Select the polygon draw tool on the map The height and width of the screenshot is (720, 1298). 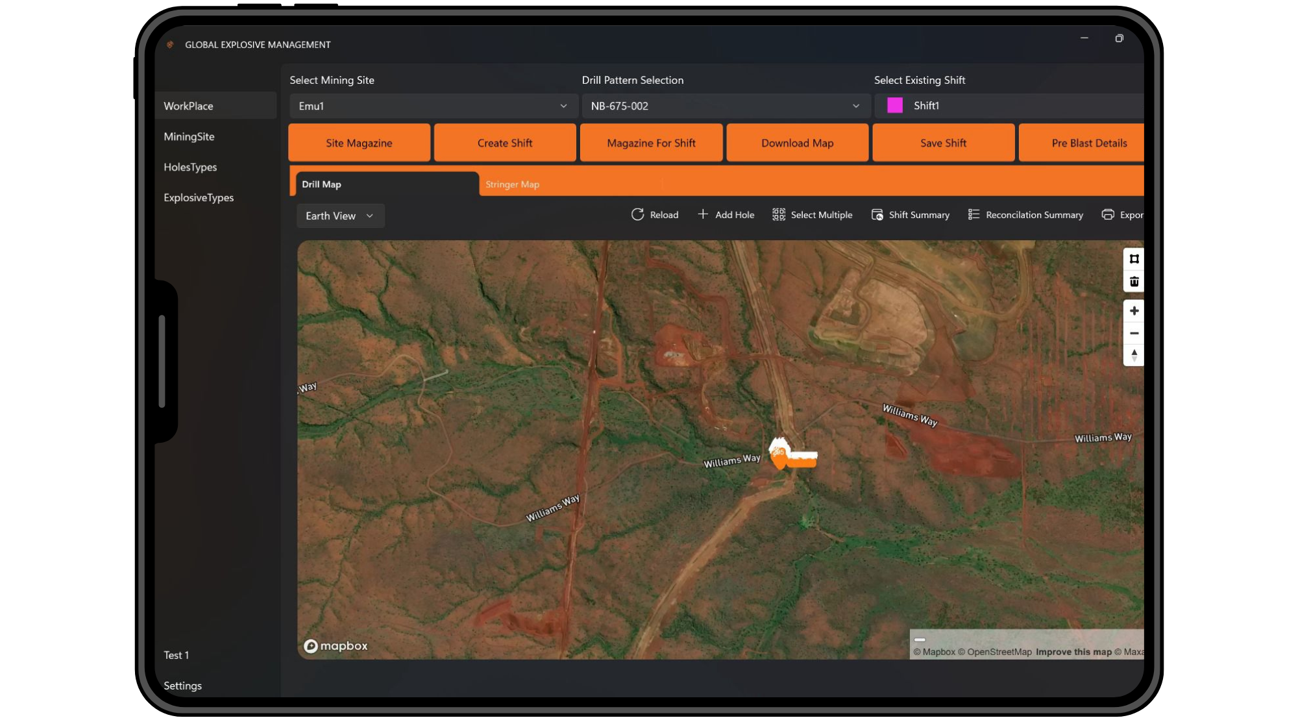tap(1134, 258)
